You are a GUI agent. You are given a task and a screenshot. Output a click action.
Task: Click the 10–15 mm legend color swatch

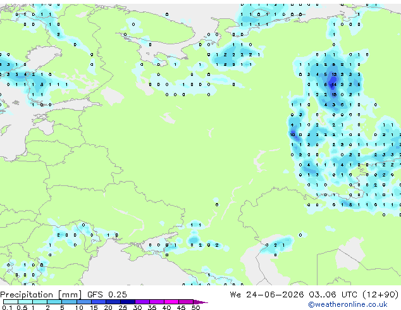point(84,302)
